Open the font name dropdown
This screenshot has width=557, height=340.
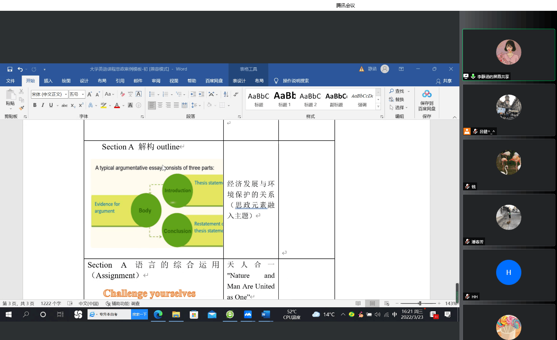66,94
